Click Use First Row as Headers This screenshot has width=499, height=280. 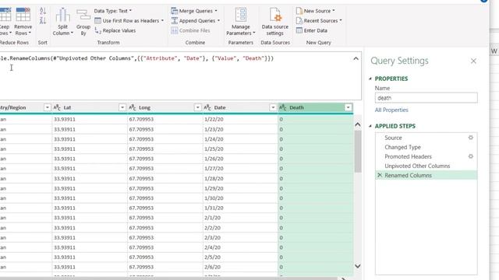pyautogui.click(x=129, y=21)
